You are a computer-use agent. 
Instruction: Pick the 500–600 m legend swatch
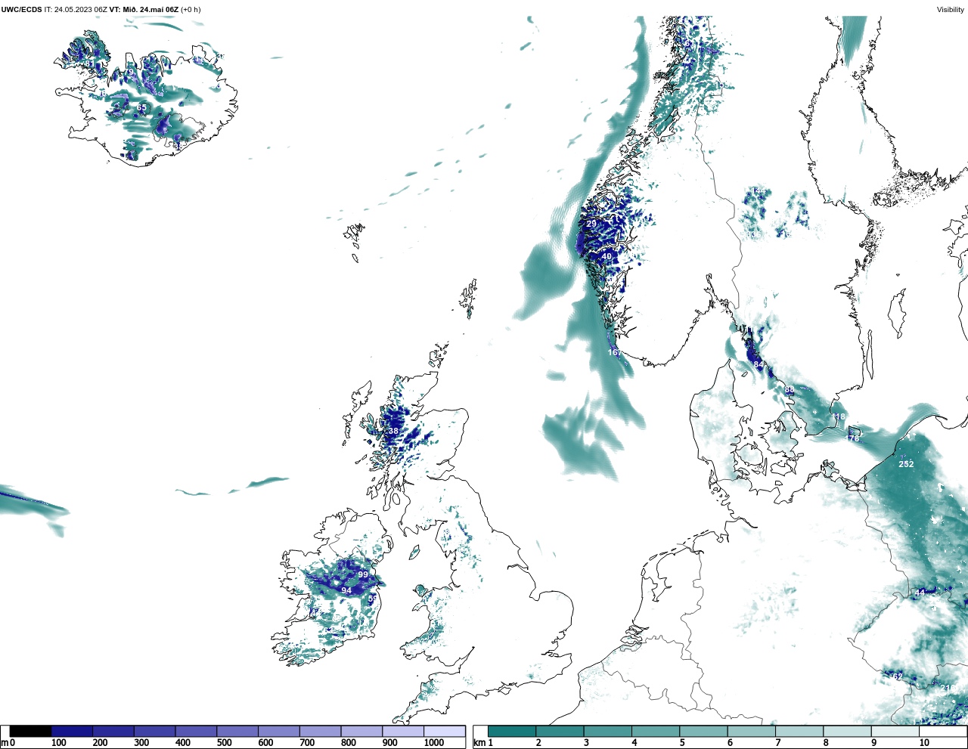click(x=237, y=731)
